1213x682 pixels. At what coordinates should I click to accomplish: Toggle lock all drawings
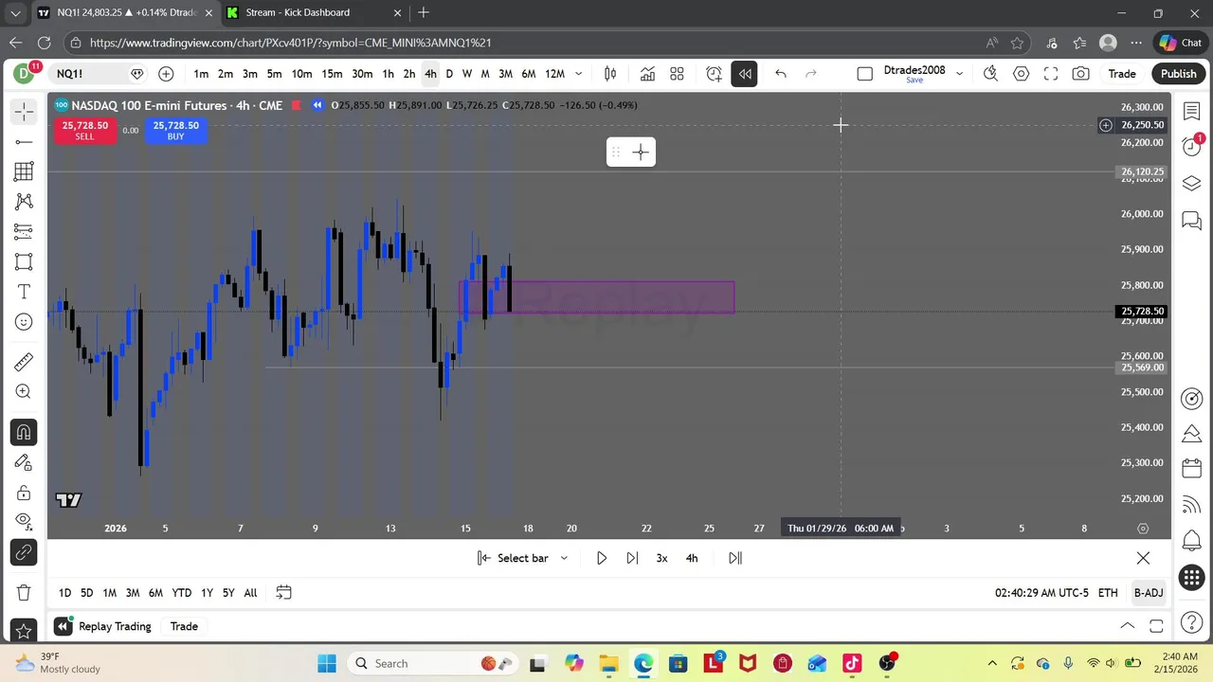point(24,493)
